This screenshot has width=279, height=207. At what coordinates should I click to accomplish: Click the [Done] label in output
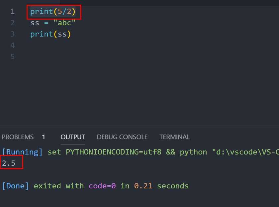(x=15, y=186)
